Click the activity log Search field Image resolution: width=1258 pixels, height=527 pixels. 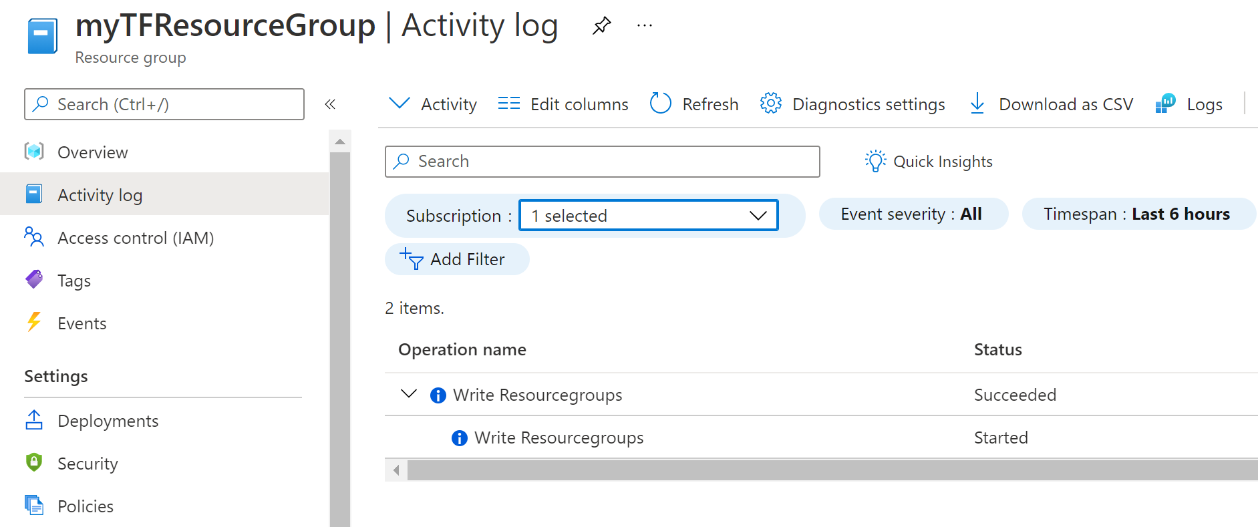(601, 162)
